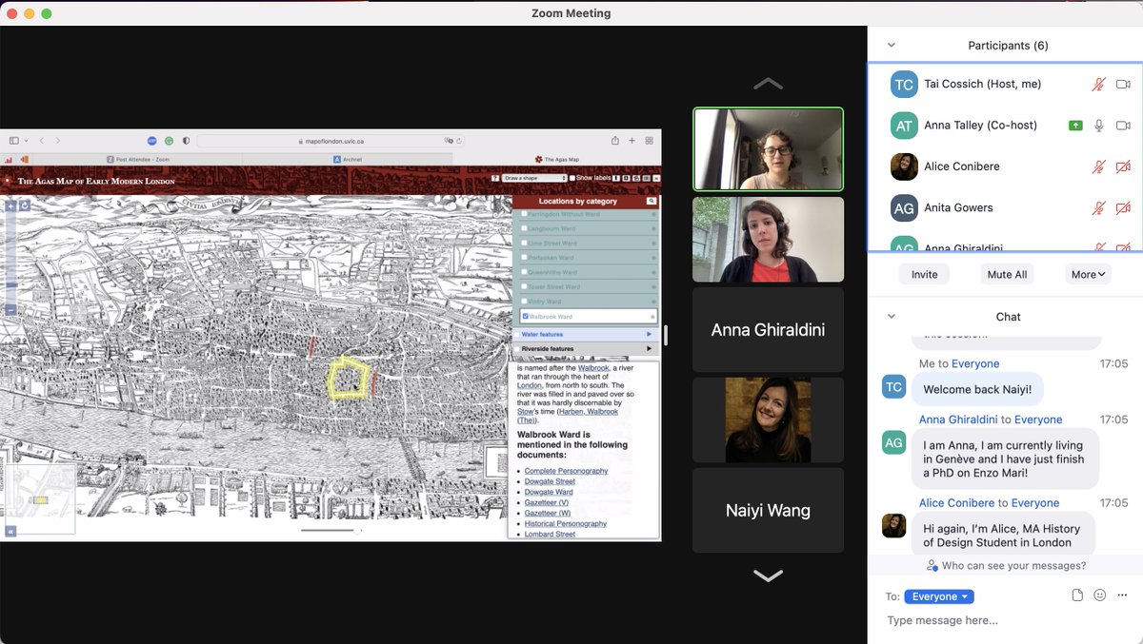This screenshot has height=644, width=1143.
Task: Open the Dowgate Street link
Action: click(x=550, y=481)
